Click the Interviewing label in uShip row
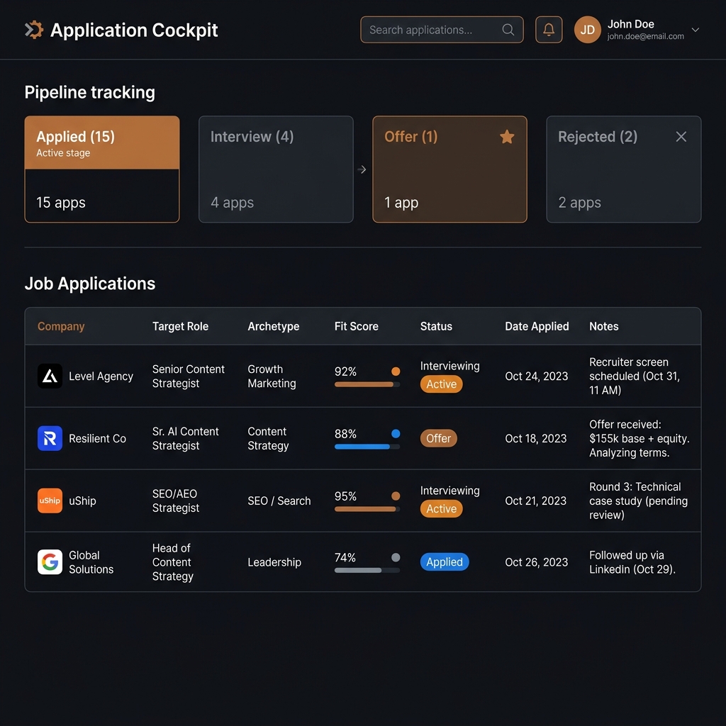This screenshot has height=726, width=726. point(449,491)
